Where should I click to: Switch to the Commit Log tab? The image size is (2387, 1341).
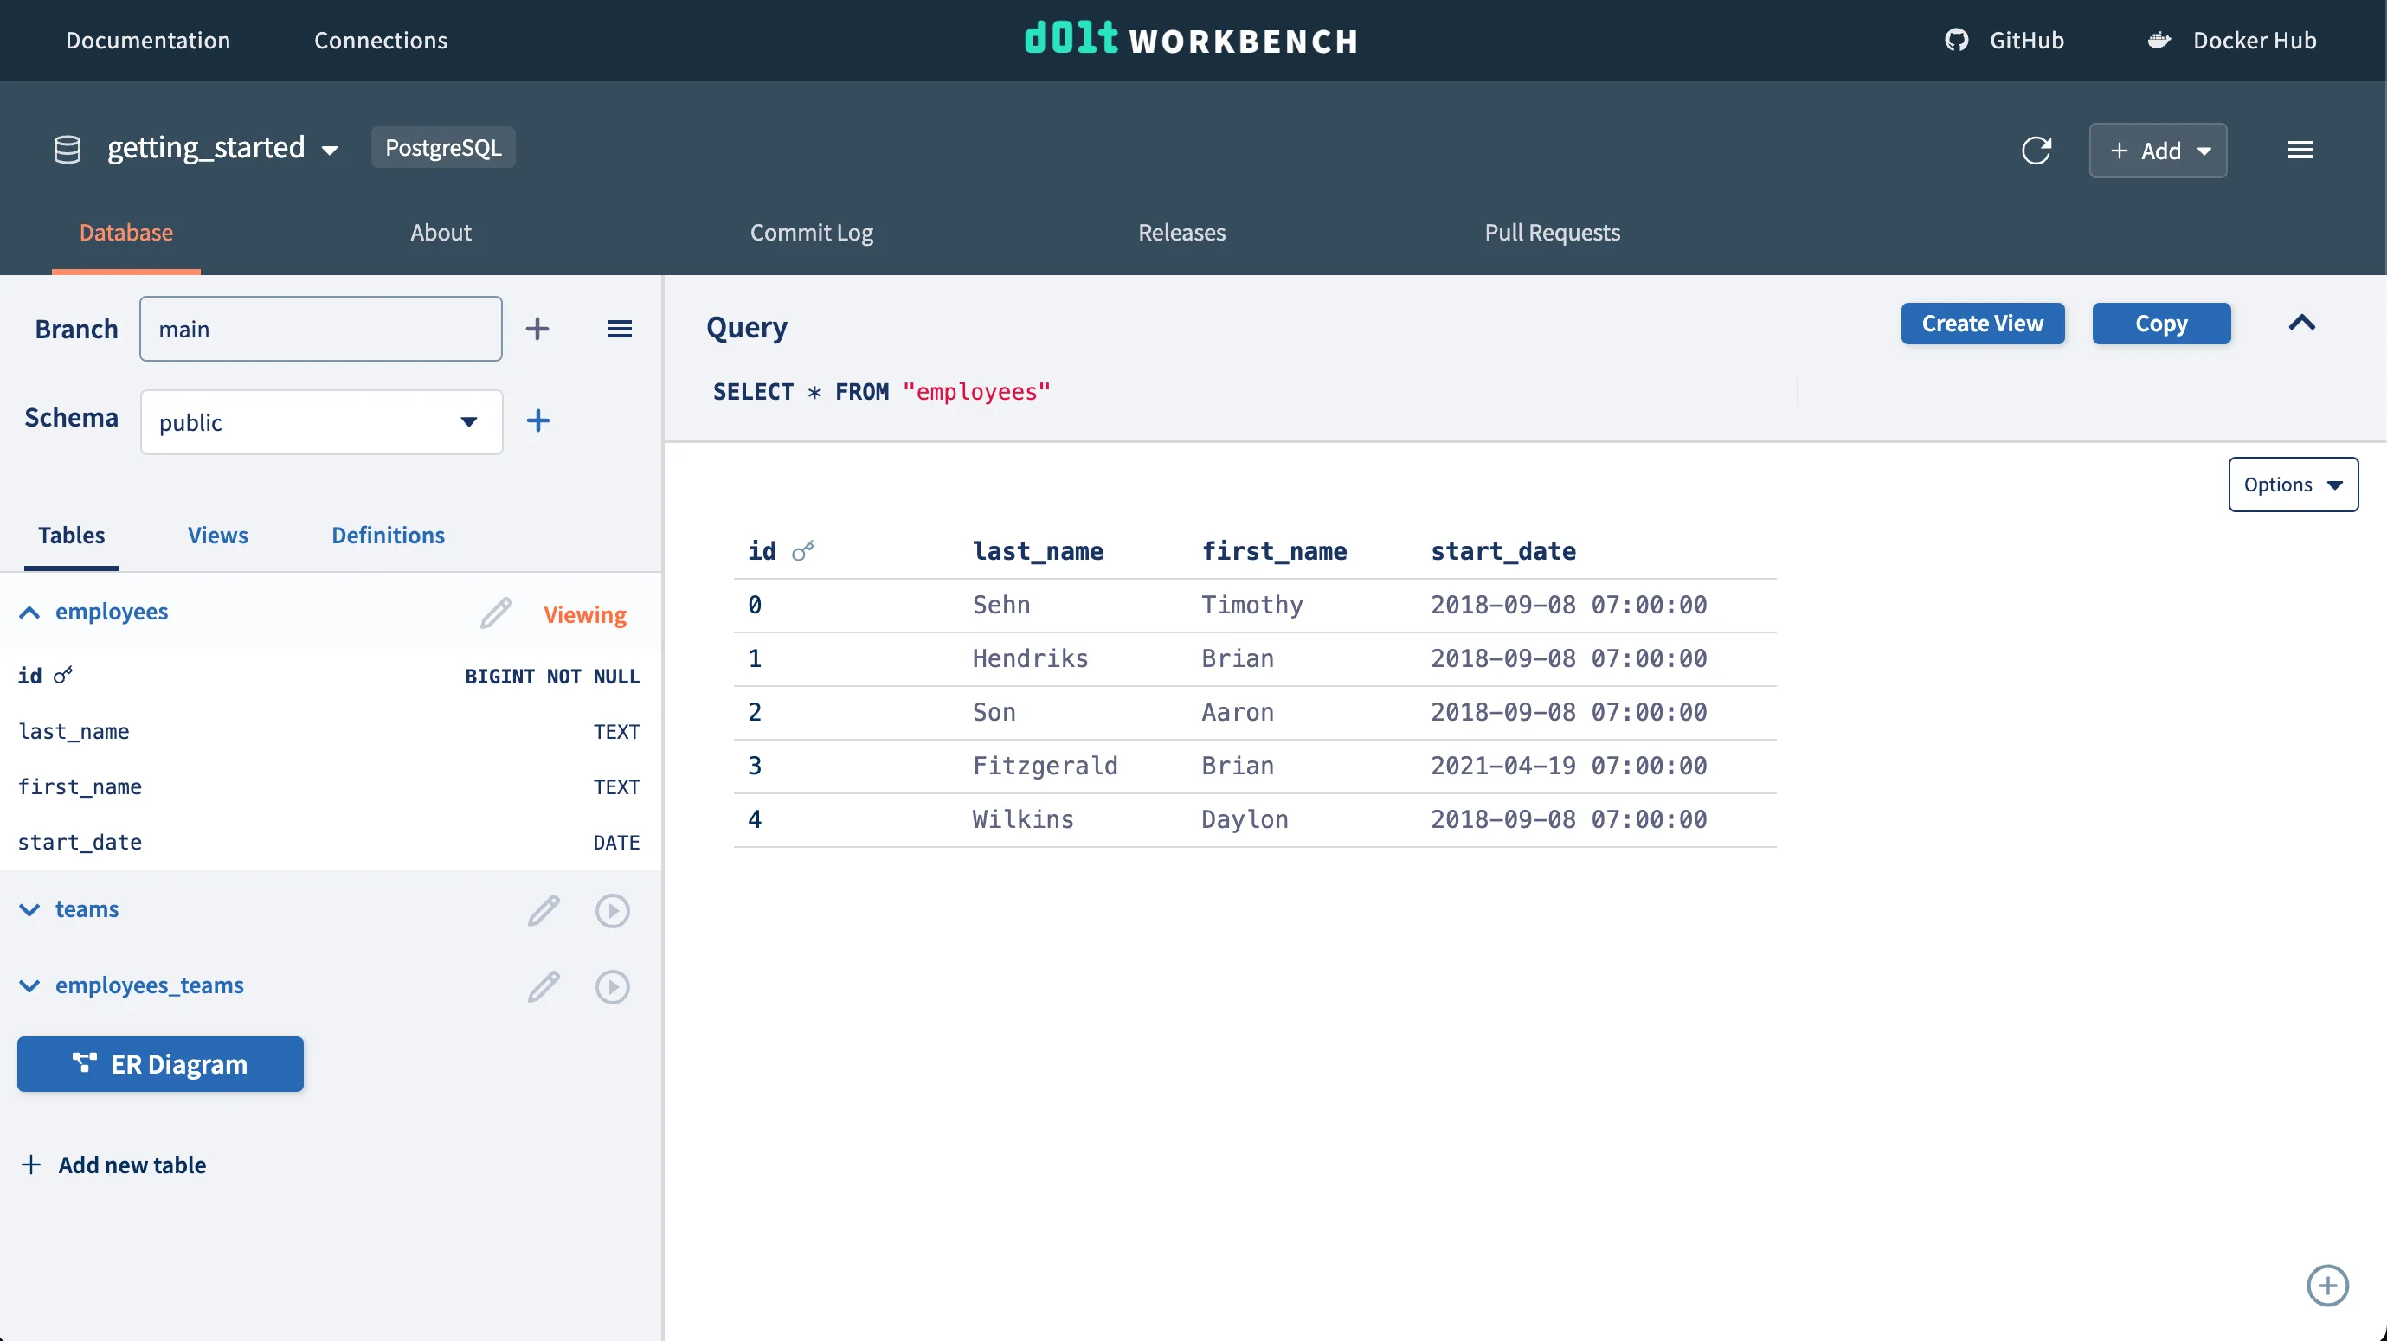click(811, 233)
